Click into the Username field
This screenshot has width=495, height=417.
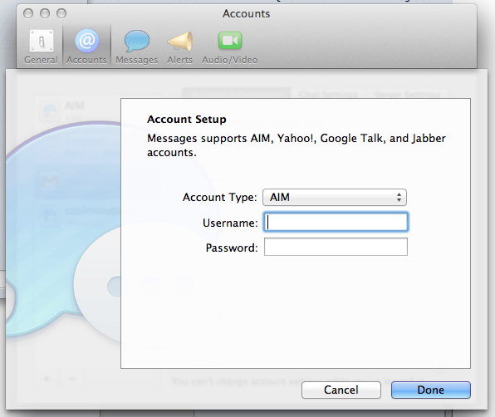(x=336, y=223)
